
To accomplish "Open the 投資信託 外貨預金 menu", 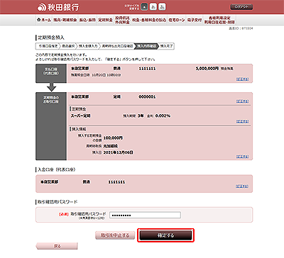I will 122,20.
